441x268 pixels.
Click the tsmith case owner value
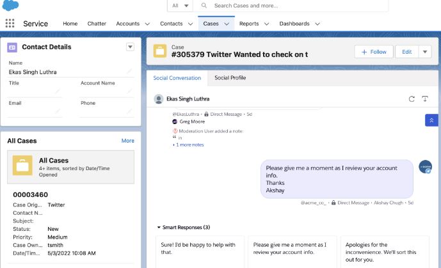pyautogui.click(x=56, y=245)
